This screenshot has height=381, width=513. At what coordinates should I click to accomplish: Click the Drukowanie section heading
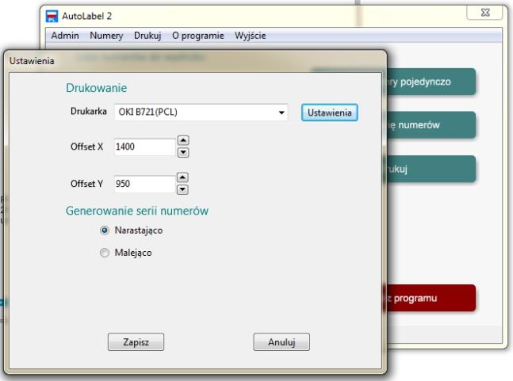pos(96,88)
